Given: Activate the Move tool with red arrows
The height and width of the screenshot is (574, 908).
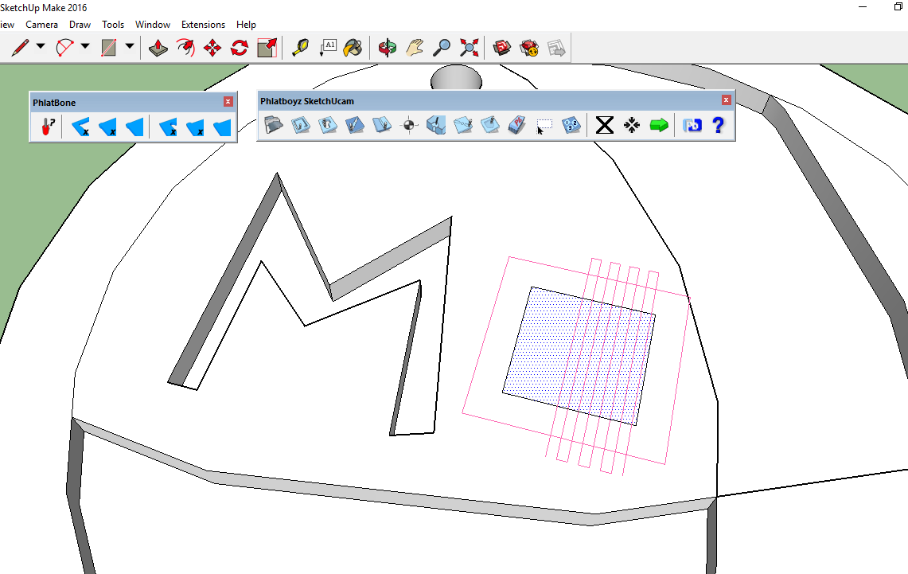Looking at the screenshot, I should click(x=212, y=48).
